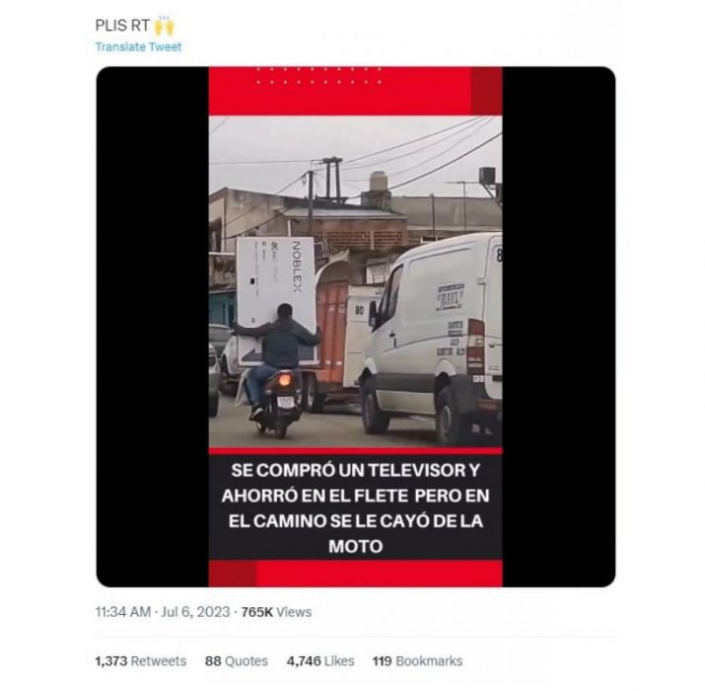Click the red bottom banner of video
705x691 pixels.
355,574
